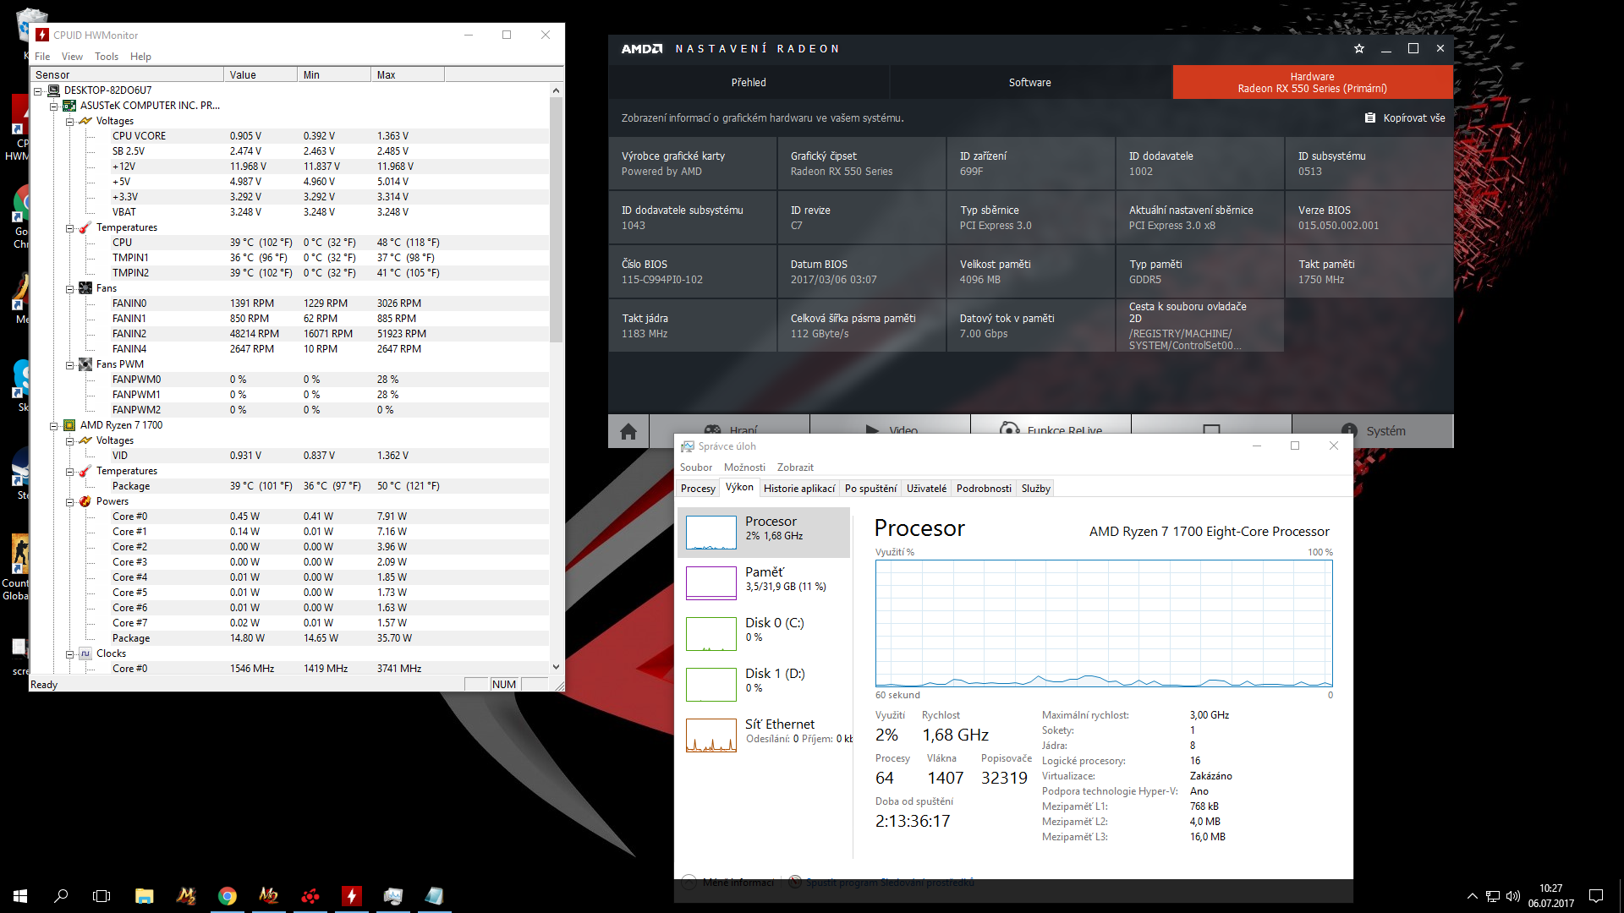This screenshot has height=913, width=1624.
Task: Click the Value column header in HWMonitor
Action: coord(261,75)
